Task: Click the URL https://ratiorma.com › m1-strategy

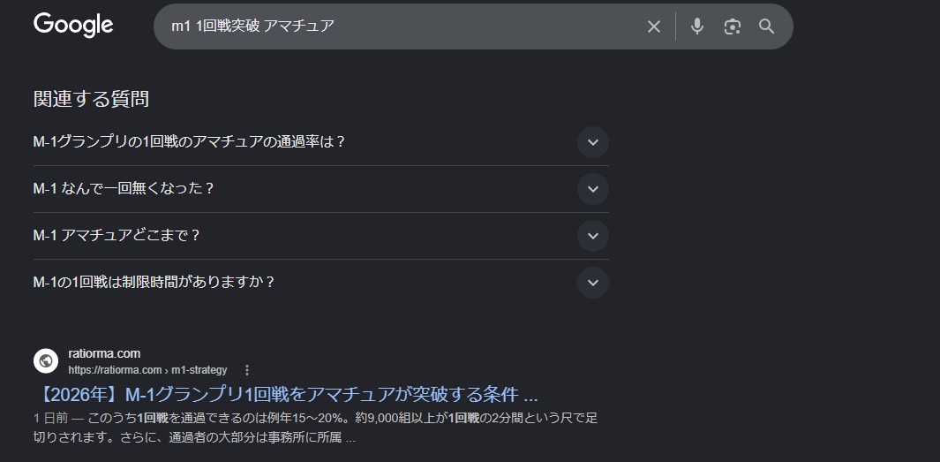Action: click(147, 370)
